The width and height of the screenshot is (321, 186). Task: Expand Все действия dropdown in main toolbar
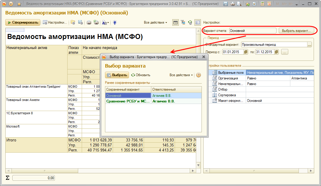[155, 22]
